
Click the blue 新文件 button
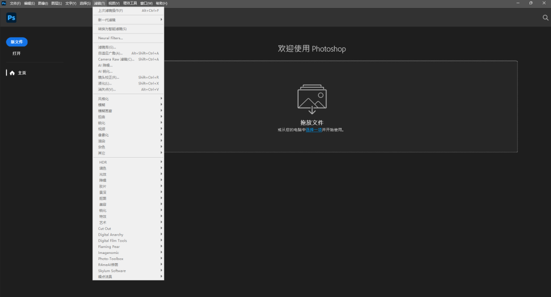[x=17, y=42]
